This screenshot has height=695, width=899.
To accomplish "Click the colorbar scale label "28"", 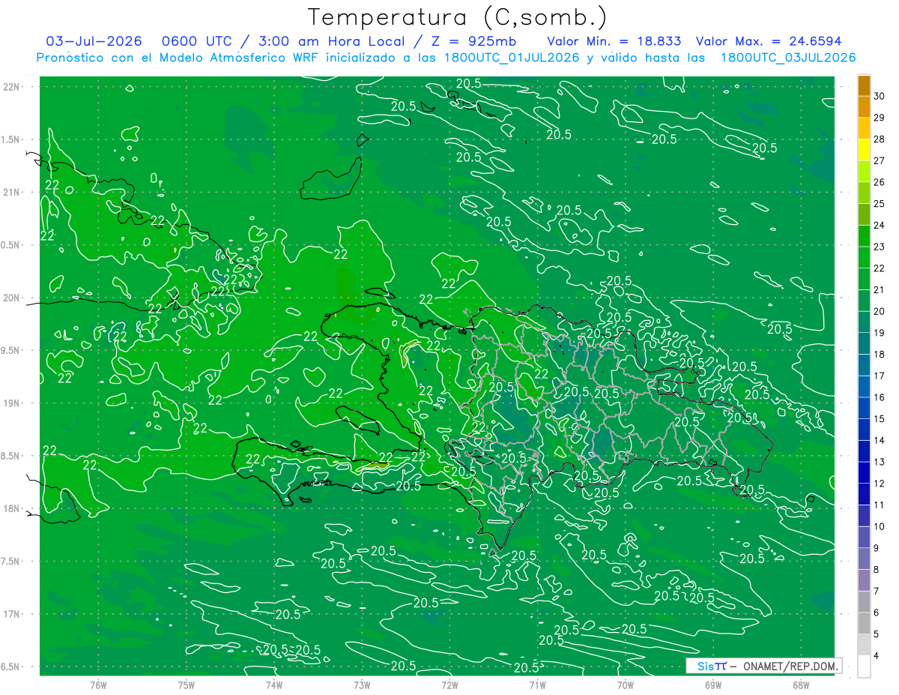I will [879, 139].
